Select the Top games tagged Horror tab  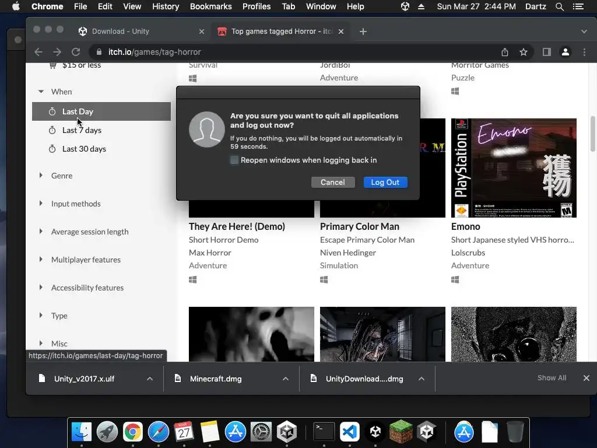(x=280, y=32)
